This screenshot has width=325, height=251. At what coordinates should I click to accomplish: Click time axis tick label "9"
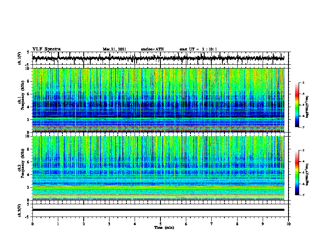[263, 224]
